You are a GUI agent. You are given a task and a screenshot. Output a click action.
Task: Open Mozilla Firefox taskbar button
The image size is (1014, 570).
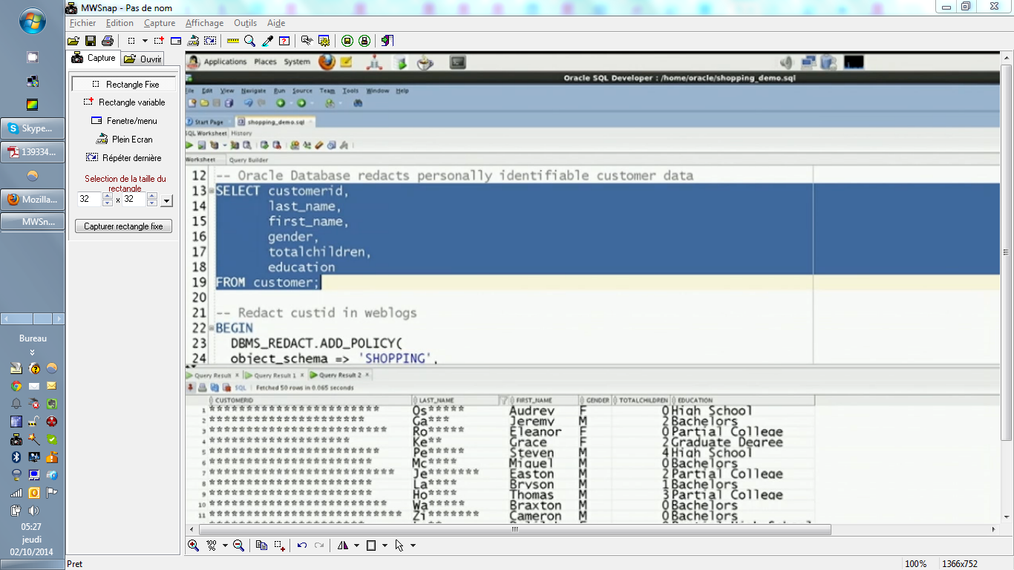click(33, 200)
